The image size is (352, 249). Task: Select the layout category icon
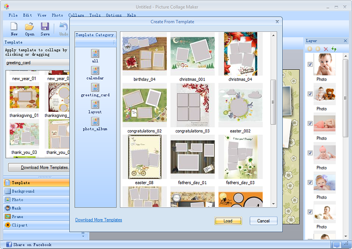click(95, 104)
